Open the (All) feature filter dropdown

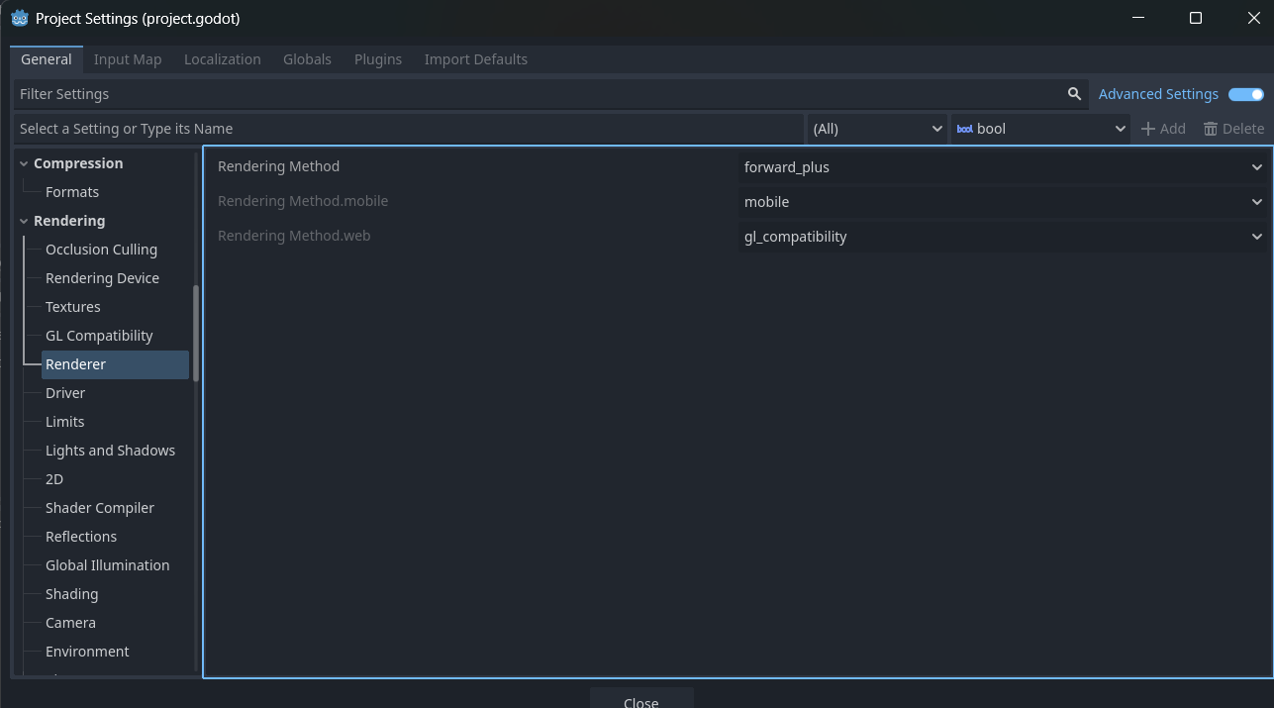(x=877, y=129)
